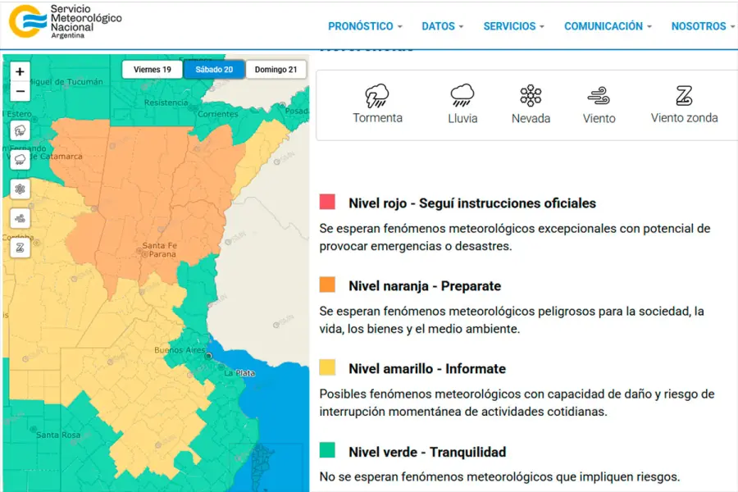This screenshot has height=492, width=738.
Task: Click the Tormenta icon in the legend panel
Action: 377,96
